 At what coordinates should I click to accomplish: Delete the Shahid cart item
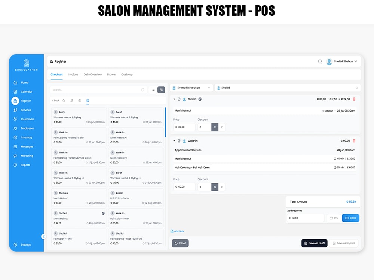click(354, 99)
